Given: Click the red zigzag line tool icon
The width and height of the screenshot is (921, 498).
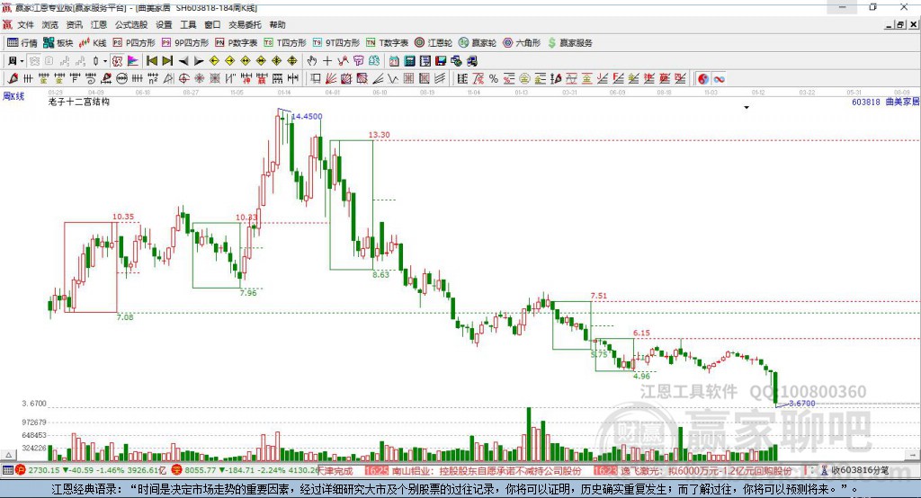Looking at the screenshot, I should click(343, 61).
